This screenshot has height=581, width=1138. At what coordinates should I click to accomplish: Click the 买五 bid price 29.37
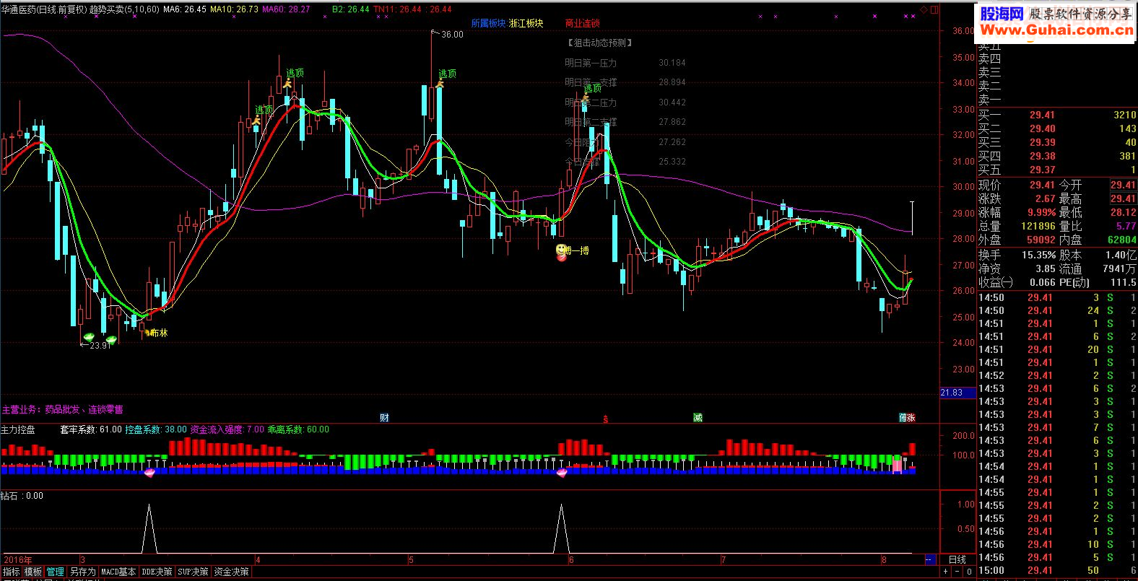pos(1042,170)
